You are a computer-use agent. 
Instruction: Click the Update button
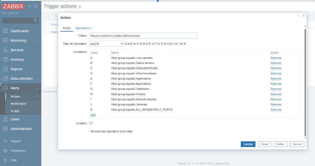[248, 144]
